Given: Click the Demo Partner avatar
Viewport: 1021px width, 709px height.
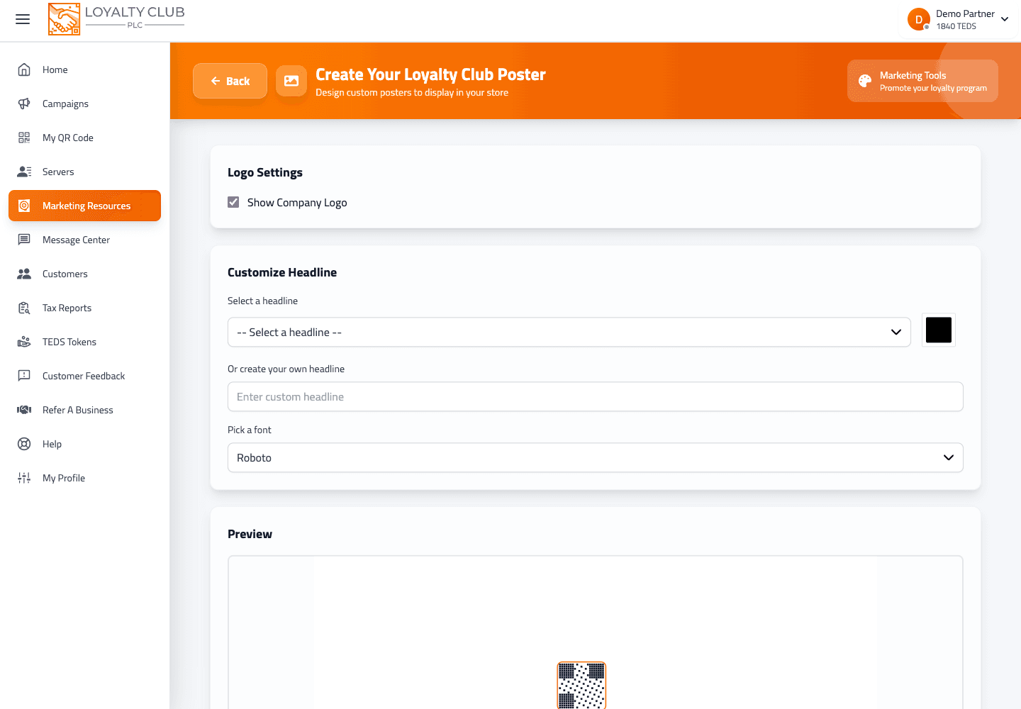Looking at the screenshot, I should pyautogui.click(x=919, y=19).
